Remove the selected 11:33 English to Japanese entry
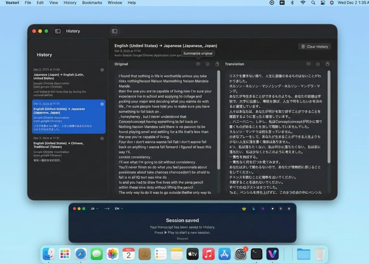The image size is (369, 264). pos(102,104)
